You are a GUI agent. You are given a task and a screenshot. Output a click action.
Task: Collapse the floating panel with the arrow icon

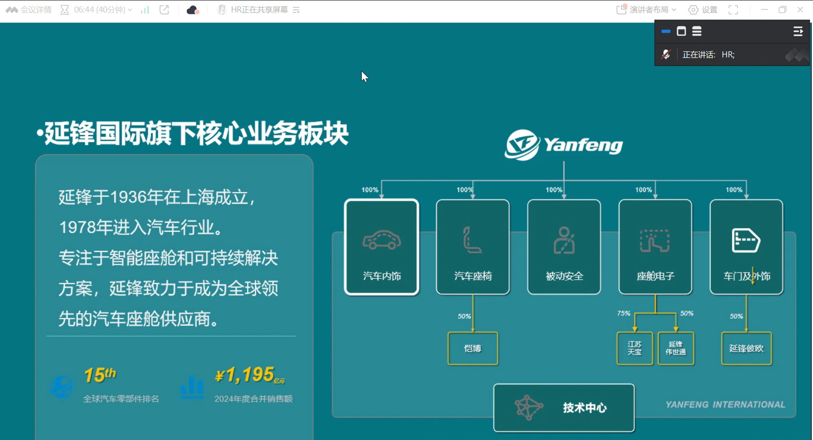[x=798, y=31]
